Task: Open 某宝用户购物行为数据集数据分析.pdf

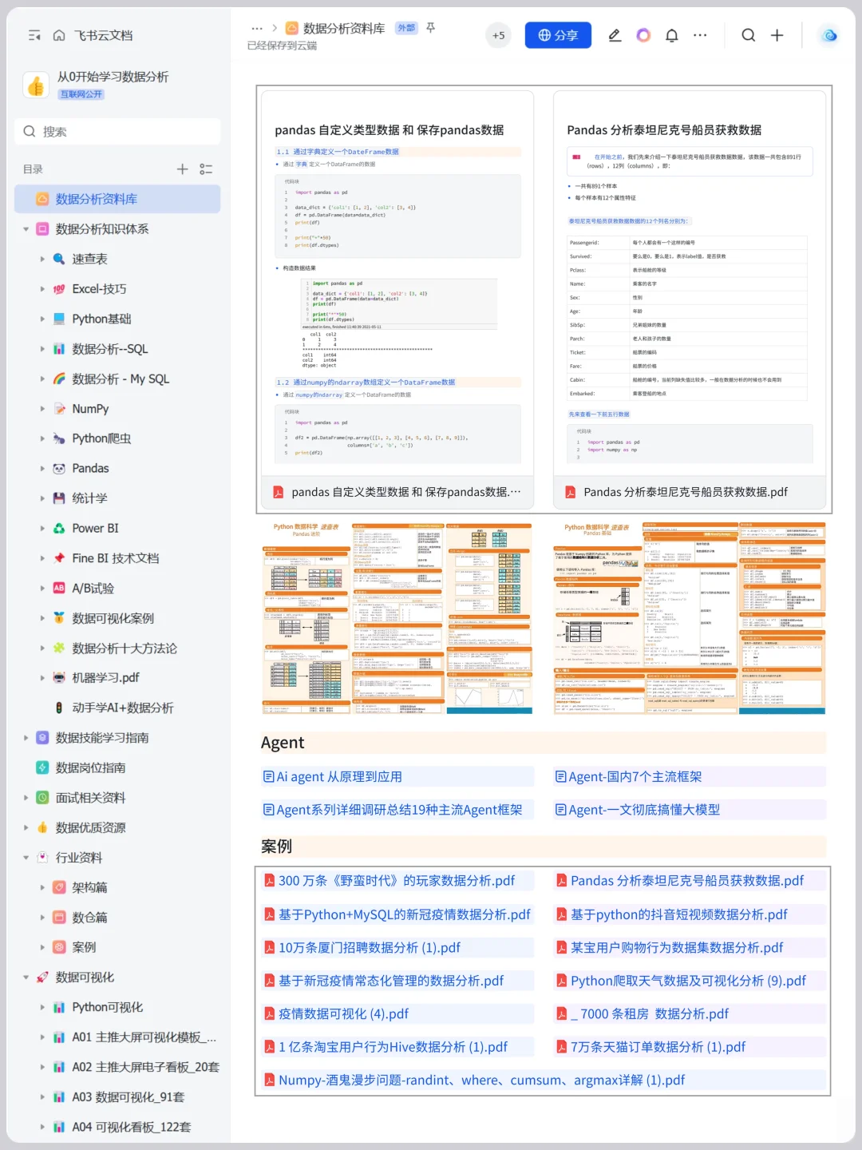Action: [x=670, y=948]
